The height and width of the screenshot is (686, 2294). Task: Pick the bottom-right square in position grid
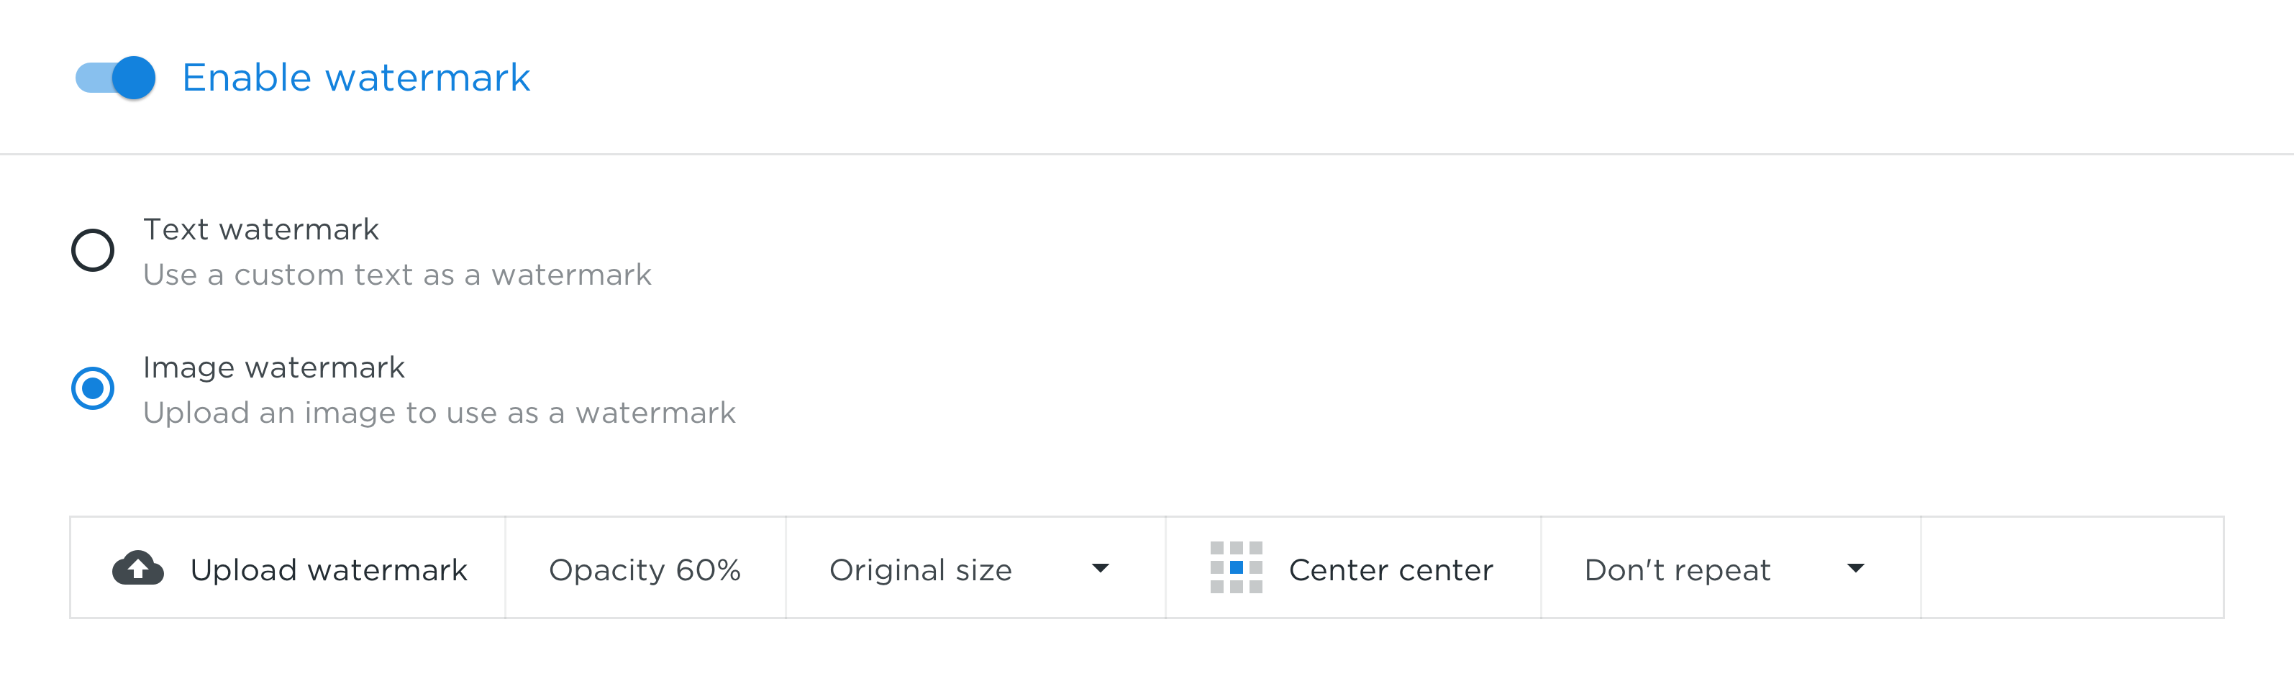(1256, 587)
